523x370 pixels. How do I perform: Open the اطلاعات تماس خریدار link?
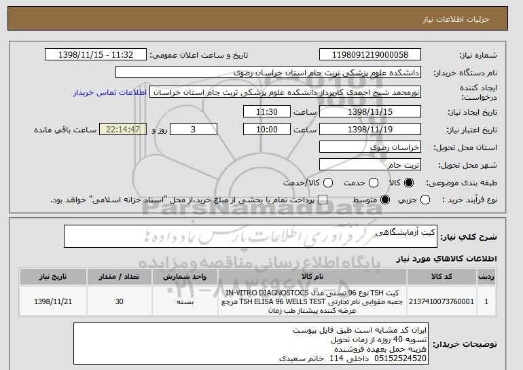tap(110, 92)
